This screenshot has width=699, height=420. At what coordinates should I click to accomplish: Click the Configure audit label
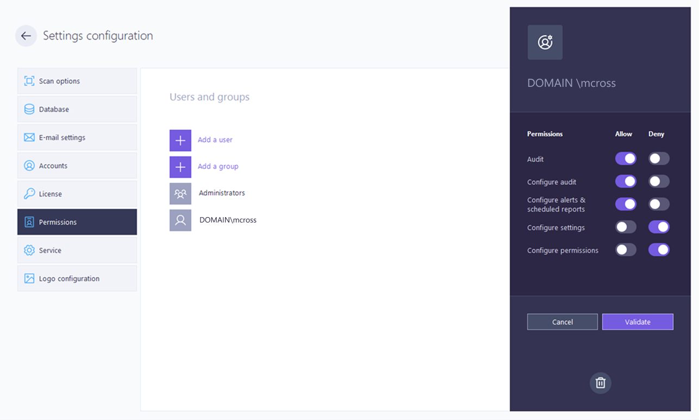(552, 182)
